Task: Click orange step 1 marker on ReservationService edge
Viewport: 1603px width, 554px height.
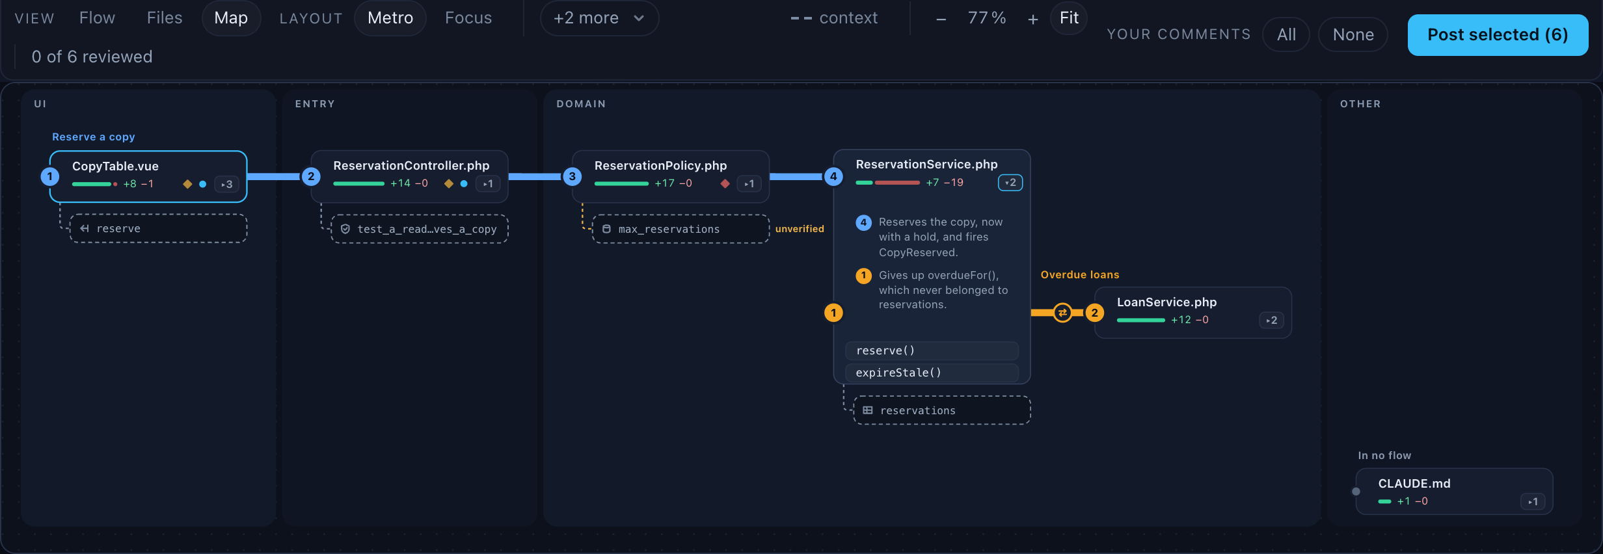Action: [x=833, y=313]
